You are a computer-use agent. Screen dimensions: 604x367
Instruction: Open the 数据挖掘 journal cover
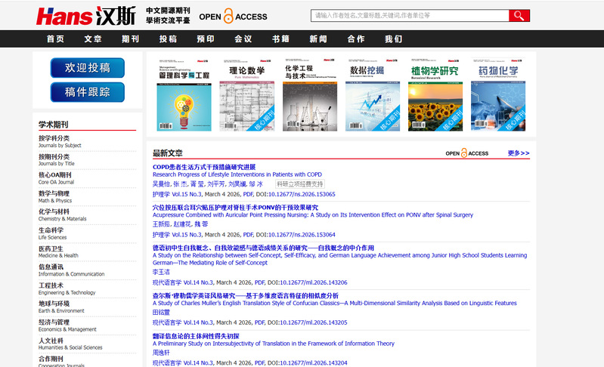coord(373,94)
